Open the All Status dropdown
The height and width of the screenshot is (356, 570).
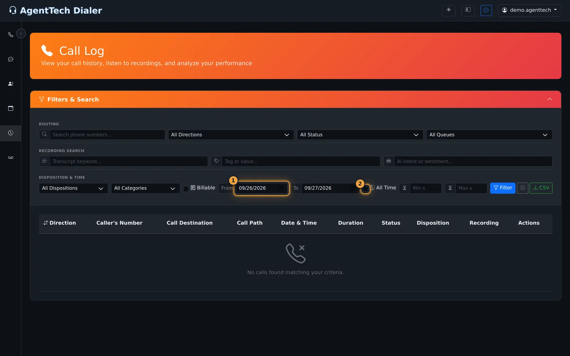[x=360, y=135]
